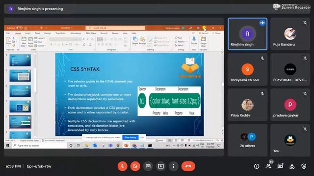Unmute the microphone in Meet controls
Viewport: 314px width, 176px height.
(123, 166)
